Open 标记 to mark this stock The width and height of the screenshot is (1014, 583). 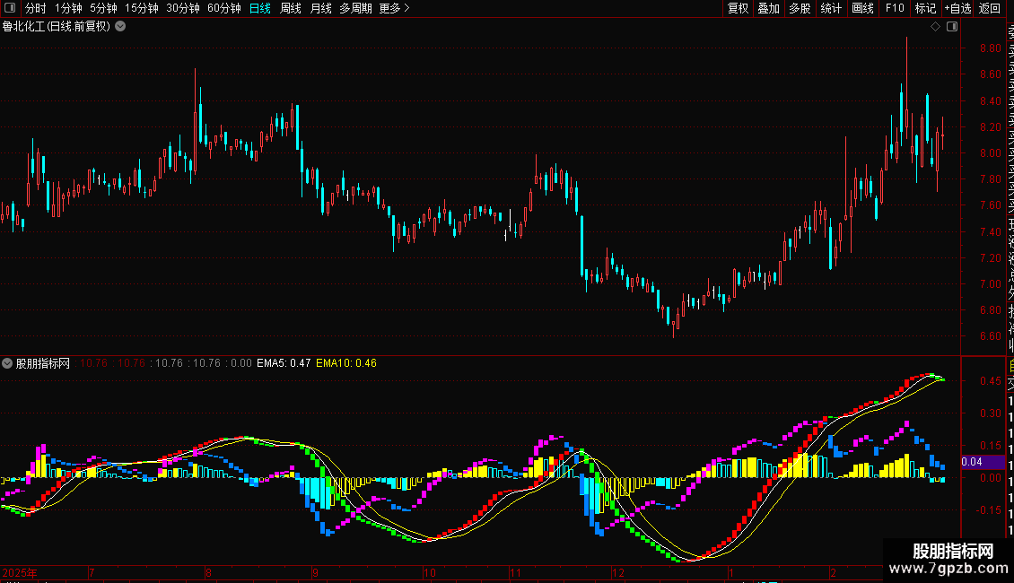pos(925,9)
